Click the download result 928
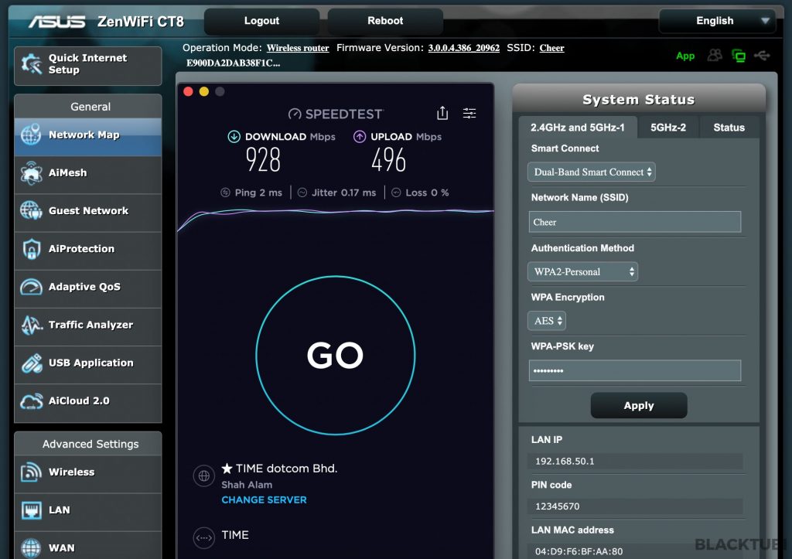 click(263, 160)
